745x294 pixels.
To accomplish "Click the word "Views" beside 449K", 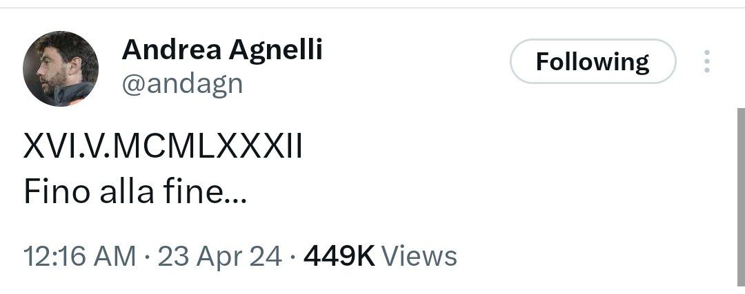I will 419,256.
